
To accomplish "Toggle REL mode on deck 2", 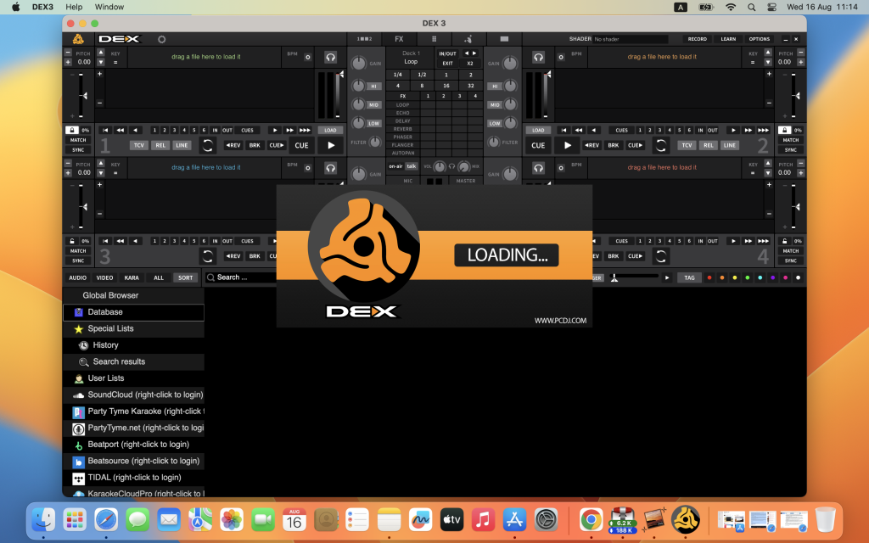I will [x=709, y=145].
